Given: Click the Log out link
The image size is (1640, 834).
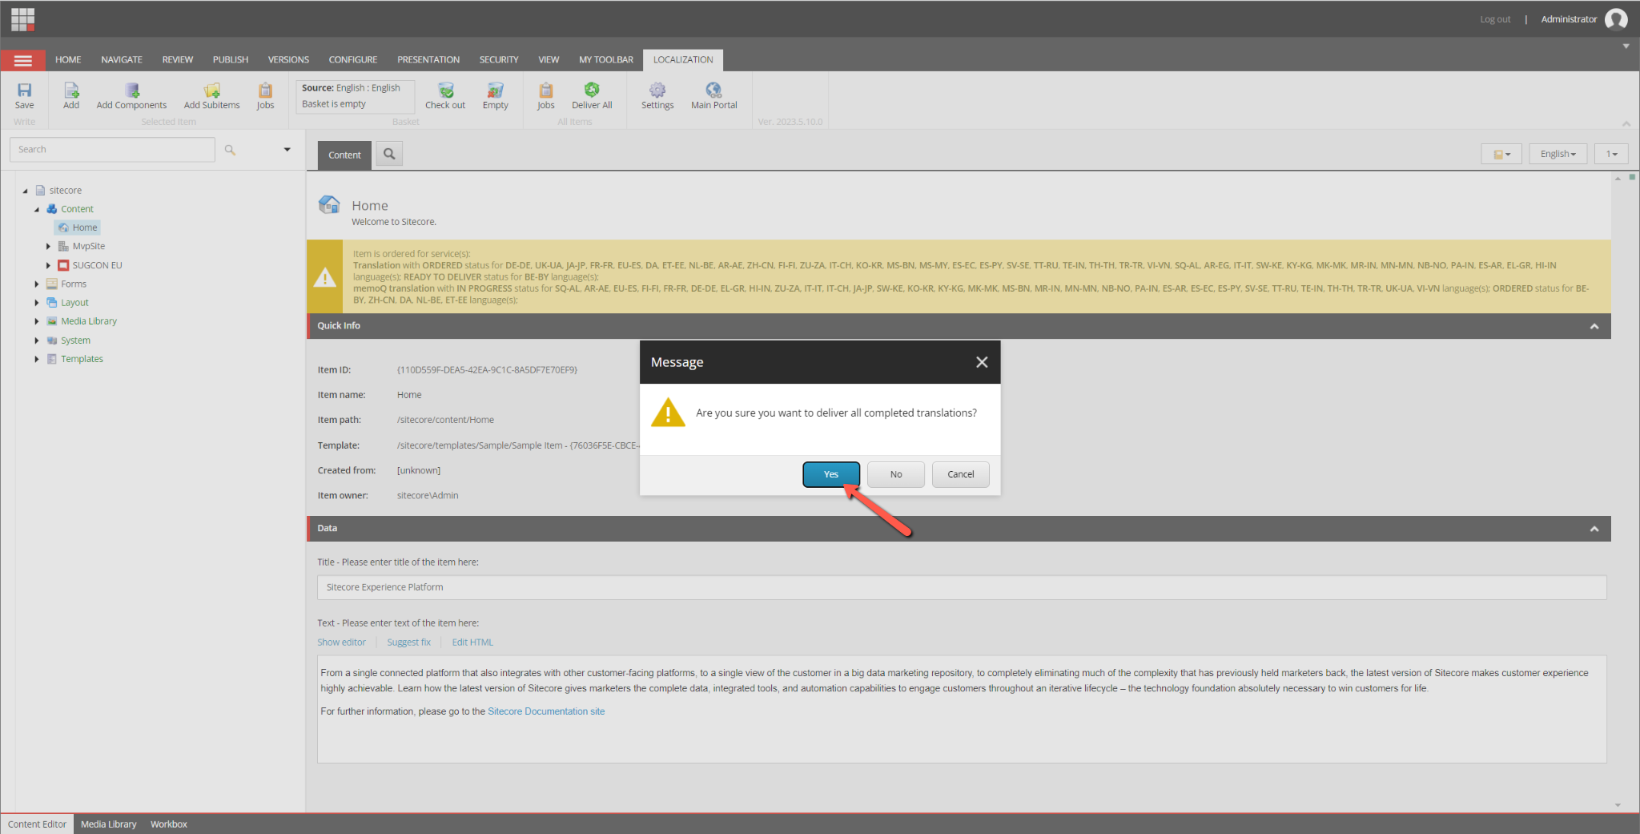Looking at the screenshot, I should pos(1495,19).
